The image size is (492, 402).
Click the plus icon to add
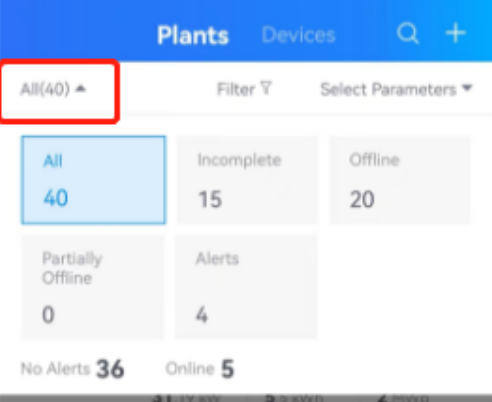pos(456,33)
